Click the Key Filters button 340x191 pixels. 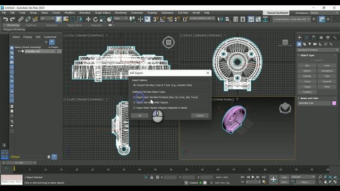click(x=305, y=182)
